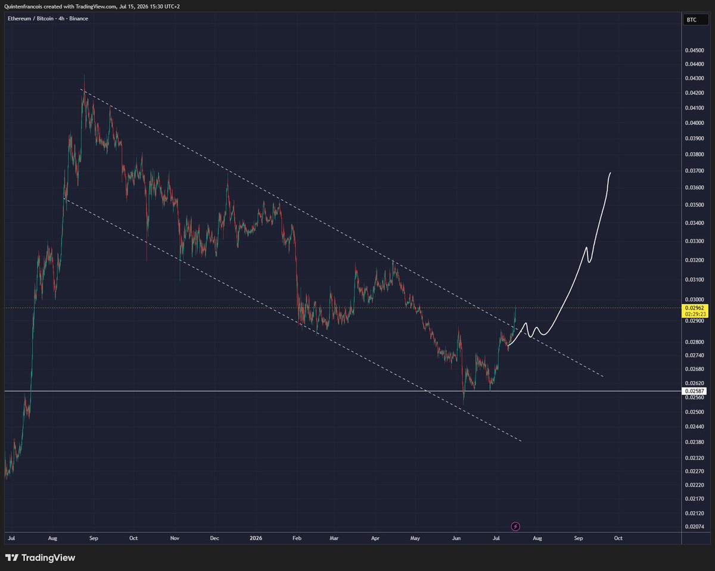This screenshot has height=571, width=715.
Task: Click the BTC currency button
Action: [695, 20]
